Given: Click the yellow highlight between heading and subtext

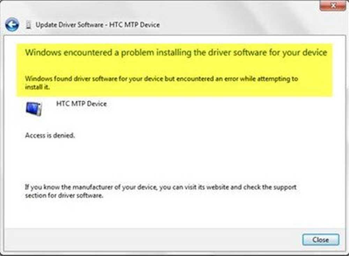Looking at the screenshot, I should pos(173,67).
